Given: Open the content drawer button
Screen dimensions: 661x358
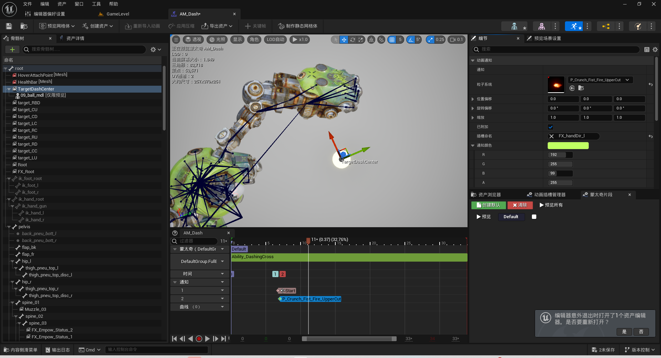Looking at the screenshot, I should 21,350.
